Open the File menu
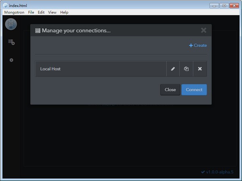 coord(31,12)
